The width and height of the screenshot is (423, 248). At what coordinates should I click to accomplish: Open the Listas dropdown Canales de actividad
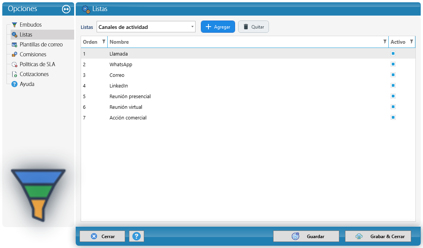146,27
